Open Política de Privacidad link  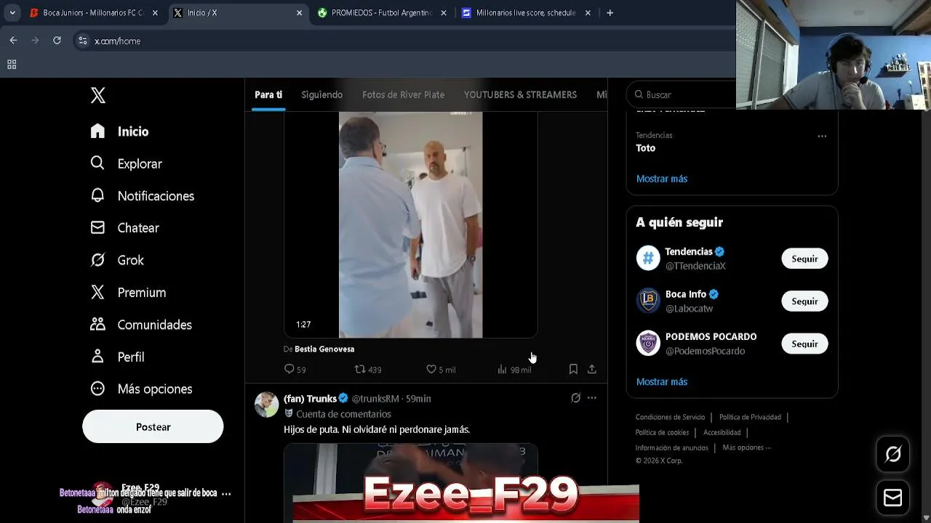coord(750,417)
